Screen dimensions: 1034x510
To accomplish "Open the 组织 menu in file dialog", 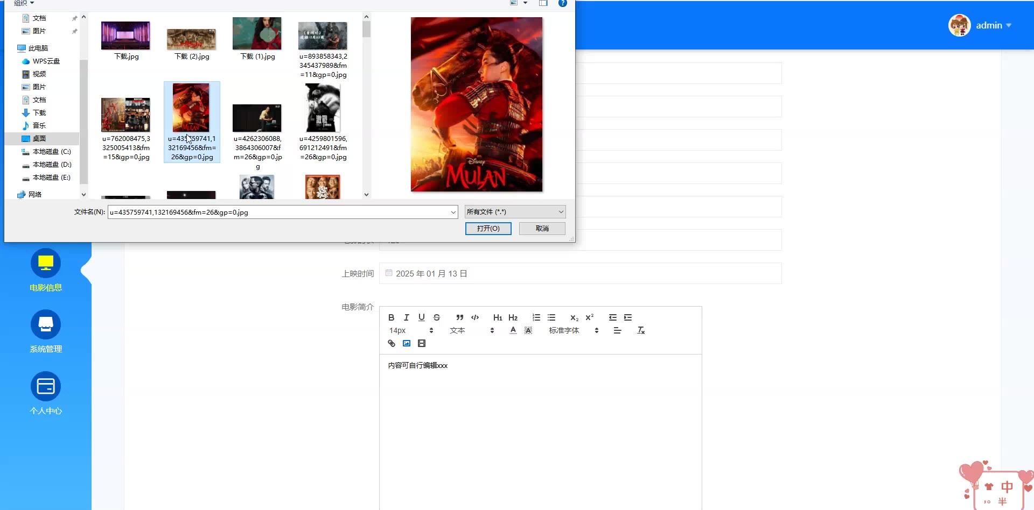I will (x=24, y=3).
